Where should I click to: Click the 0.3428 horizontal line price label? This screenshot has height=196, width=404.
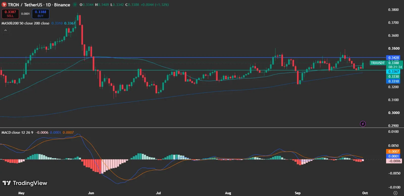click(x=393, y=58)
